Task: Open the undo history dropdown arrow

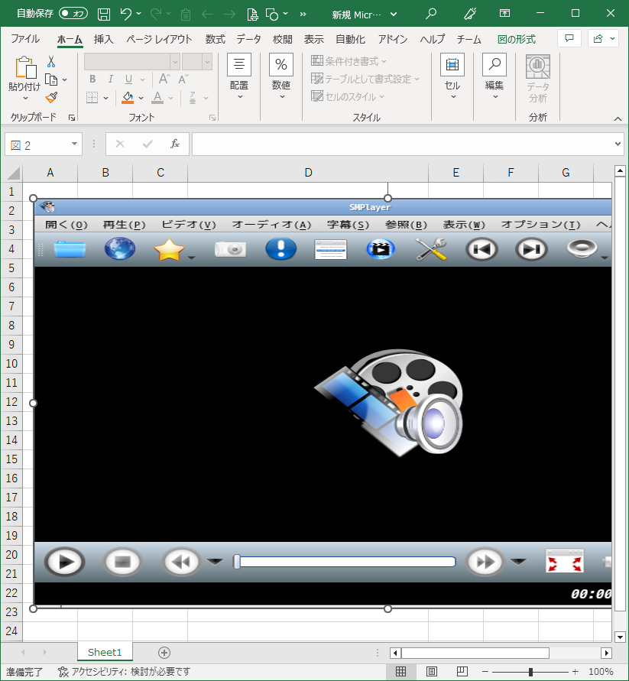Action: click(x=139, y=14)
